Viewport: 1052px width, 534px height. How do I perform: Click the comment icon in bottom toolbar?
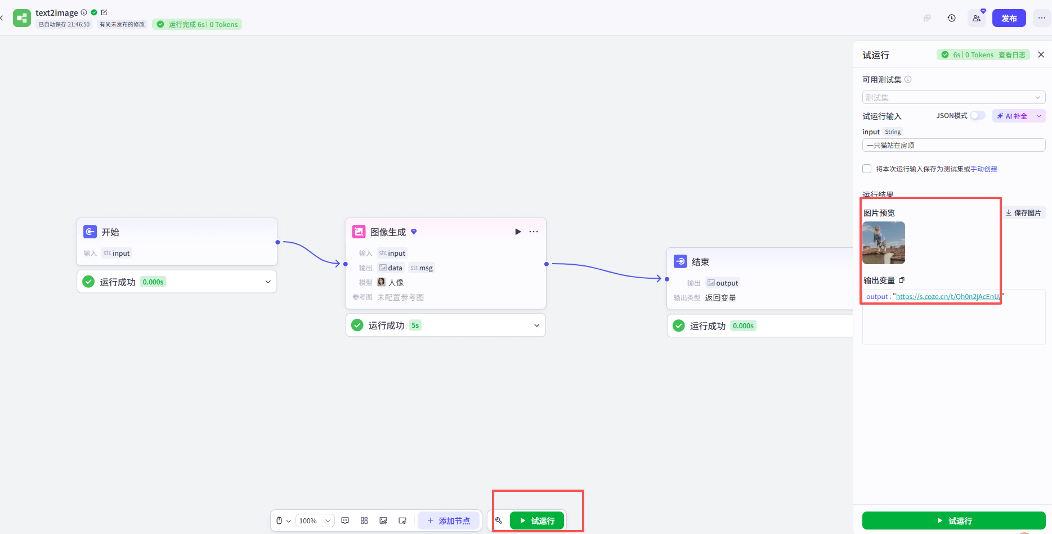[345, 521]
